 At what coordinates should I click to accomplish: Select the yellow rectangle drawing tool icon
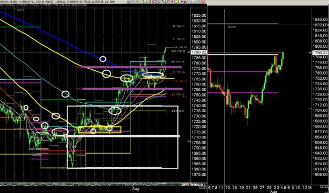[x=176, y=2]
